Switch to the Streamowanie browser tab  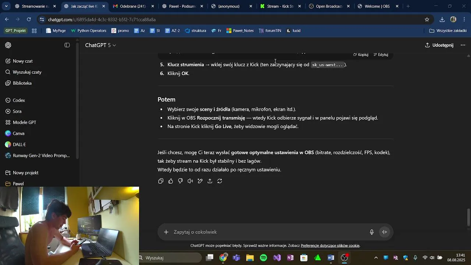coord(31,6)
